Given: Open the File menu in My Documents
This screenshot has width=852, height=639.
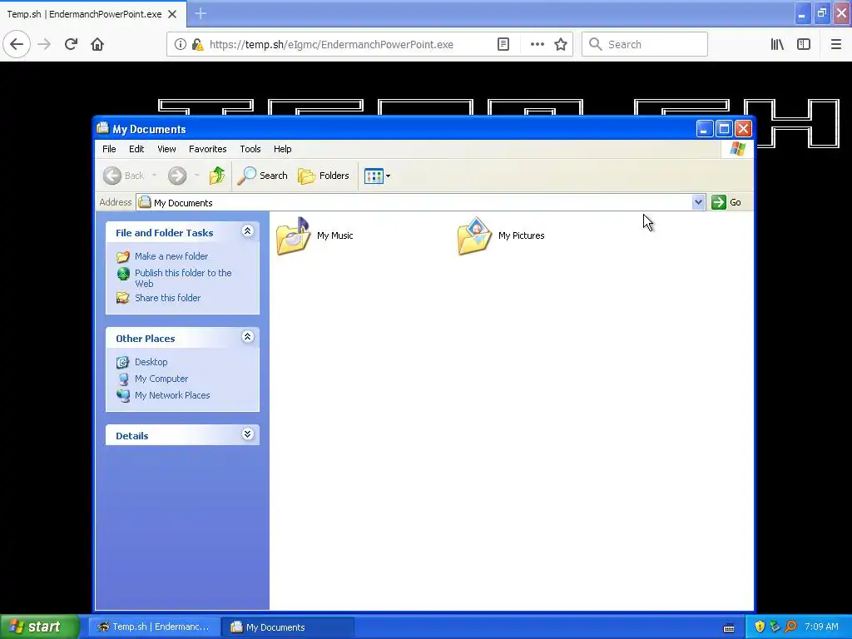Looking at the screenshot, I should [109, 149].
